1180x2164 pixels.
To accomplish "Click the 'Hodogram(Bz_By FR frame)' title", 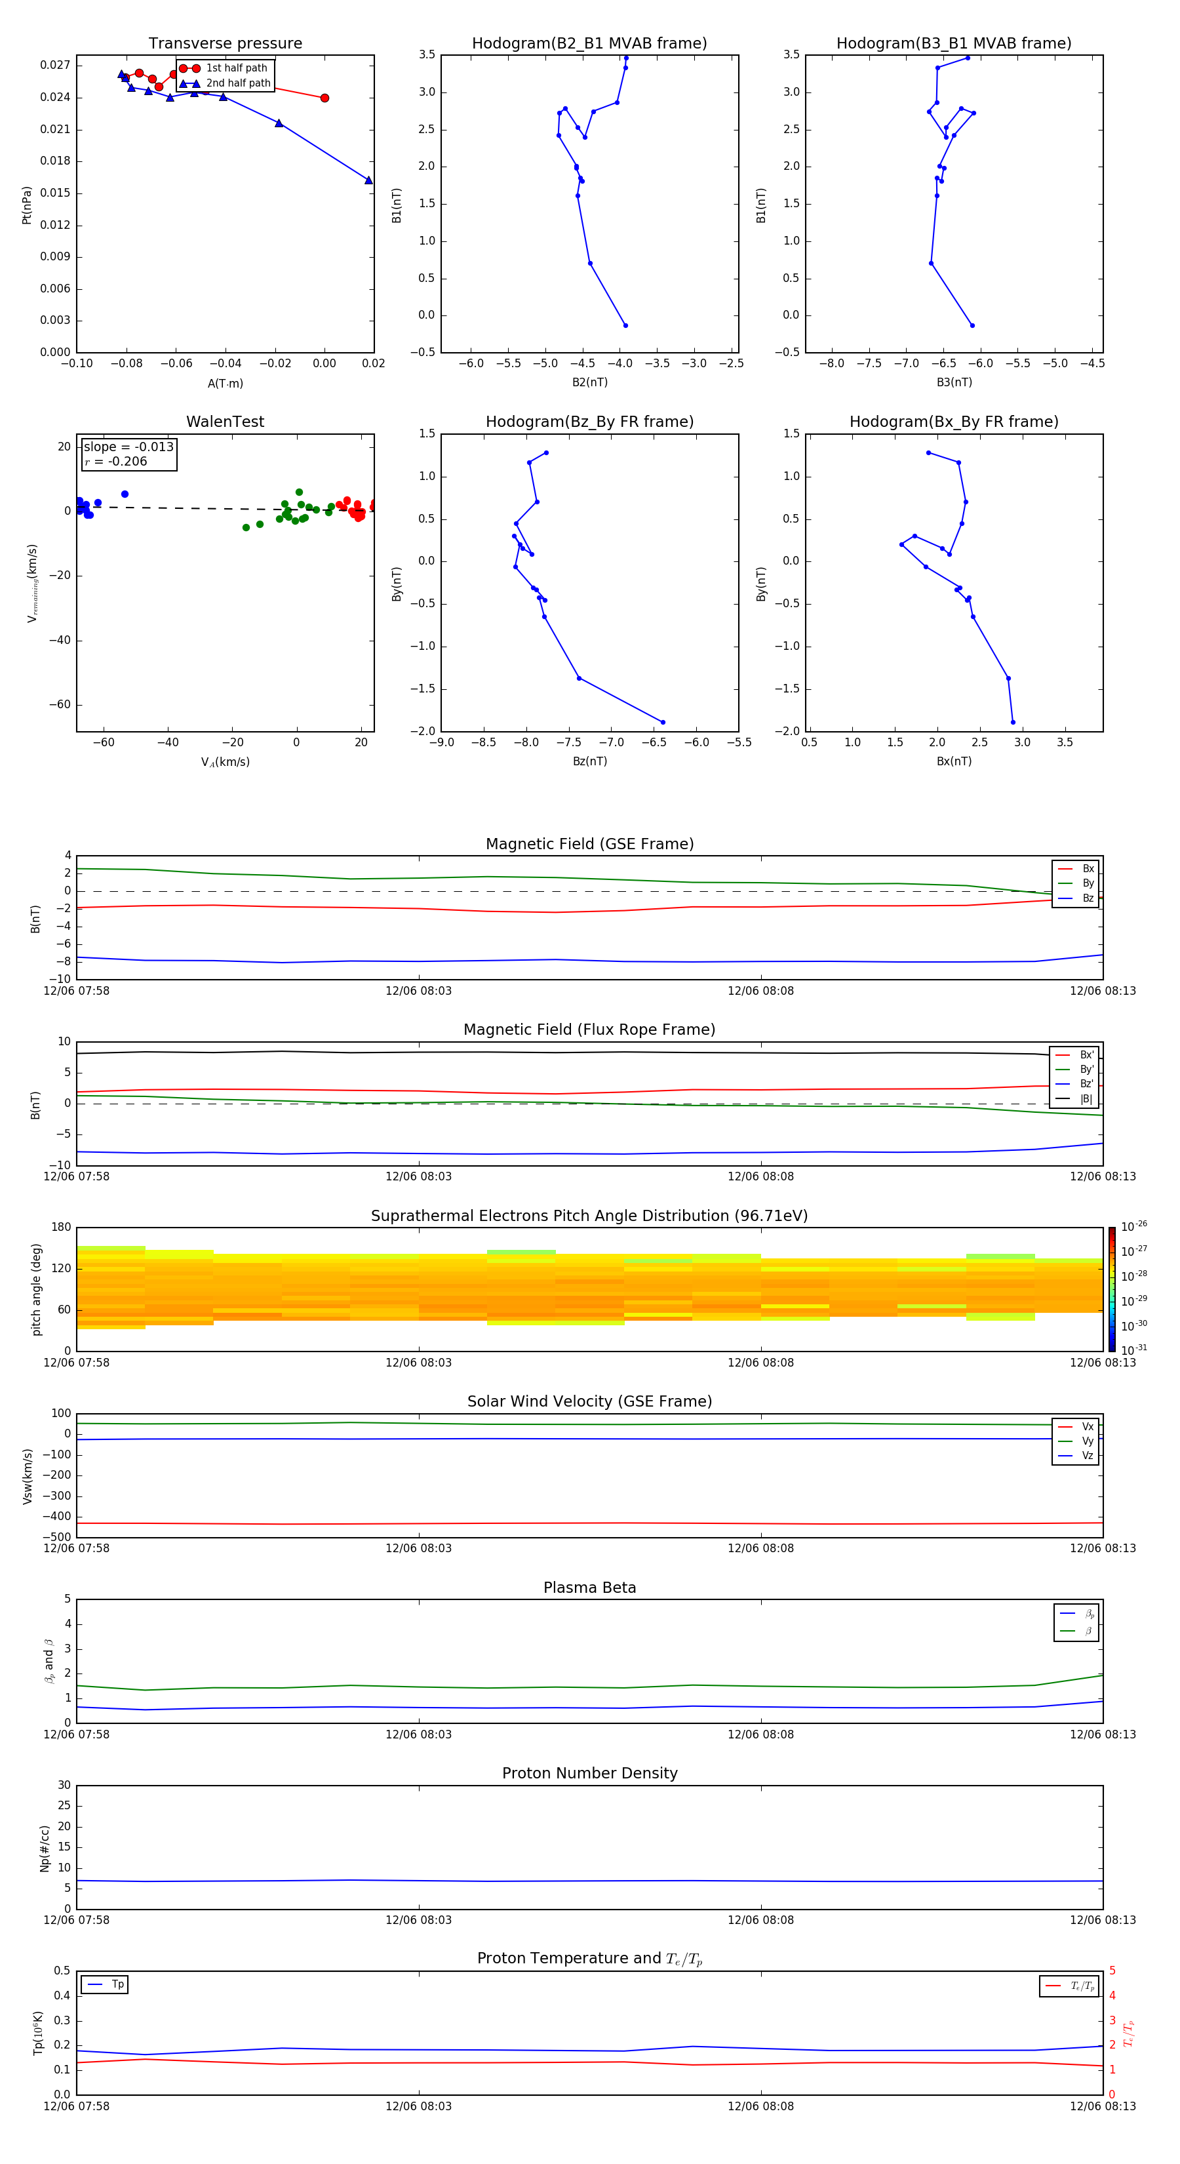I will [x=589, y=422].
